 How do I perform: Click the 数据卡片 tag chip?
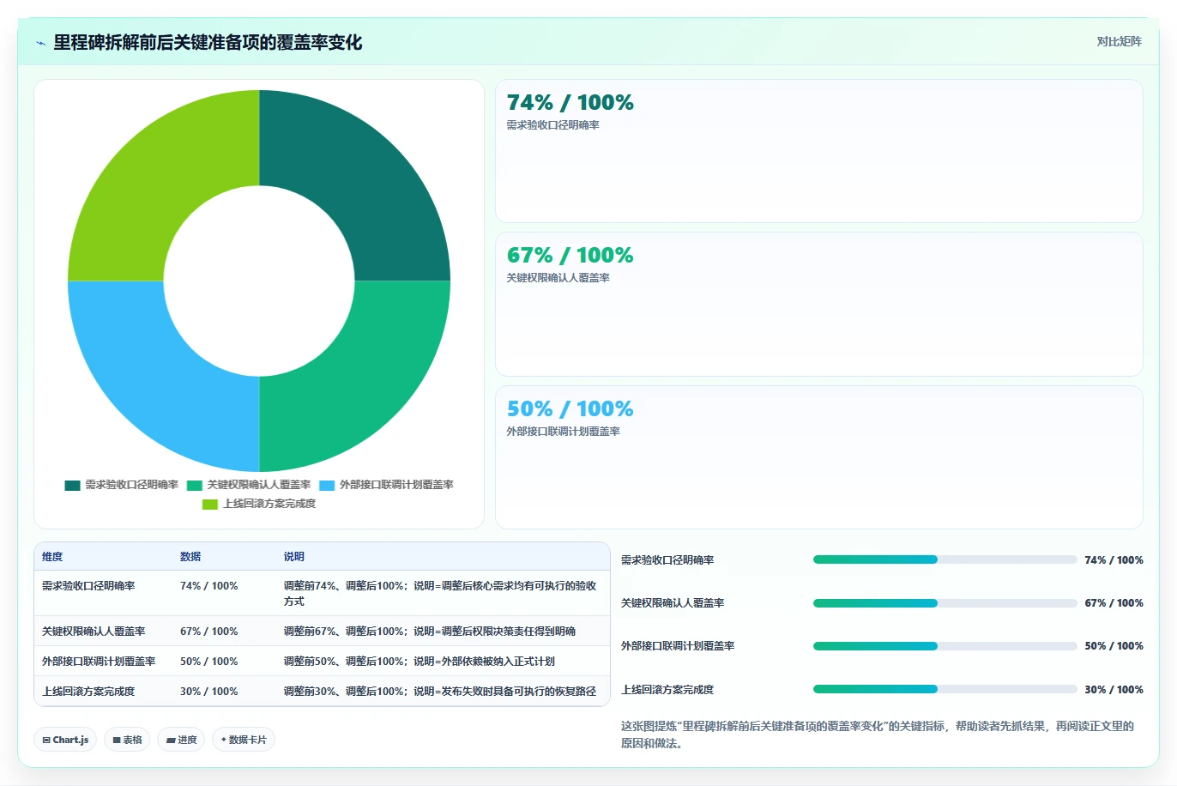tap(244, 740)
